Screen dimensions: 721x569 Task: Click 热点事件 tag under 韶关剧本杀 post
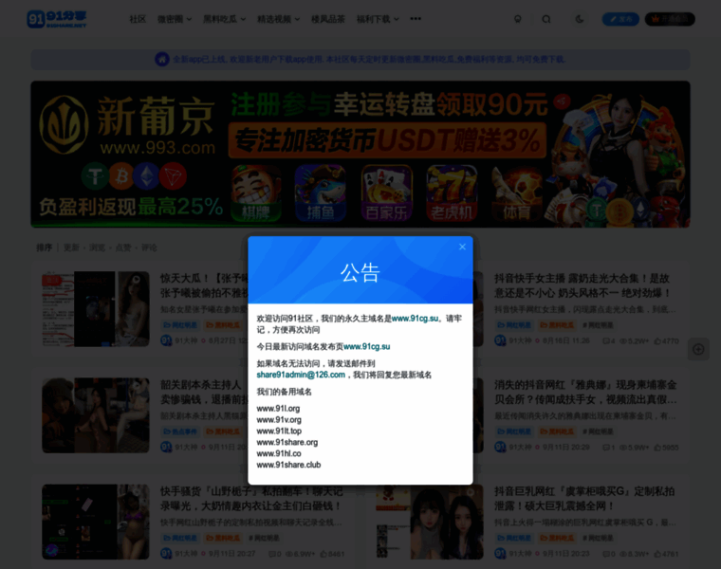tap(180, 431)
